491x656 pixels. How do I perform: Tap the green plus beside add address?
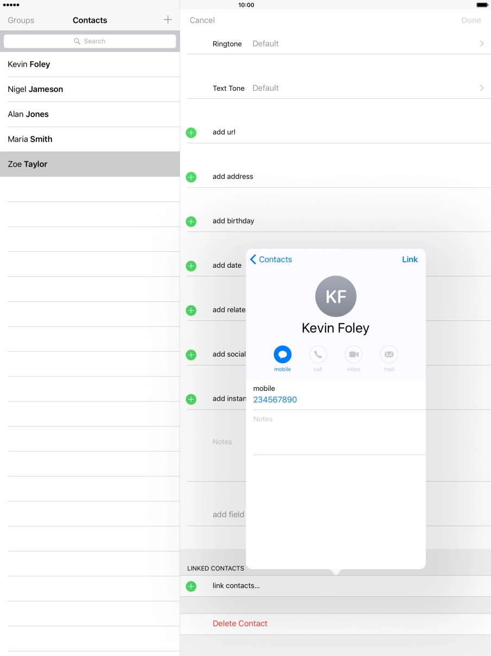pyautogui.click(x=191, y=177)
